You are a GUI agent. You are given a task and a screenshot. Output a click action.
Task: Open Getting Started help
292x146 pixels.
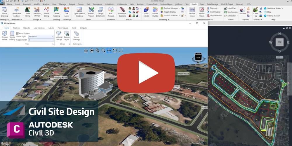(272, 16)
